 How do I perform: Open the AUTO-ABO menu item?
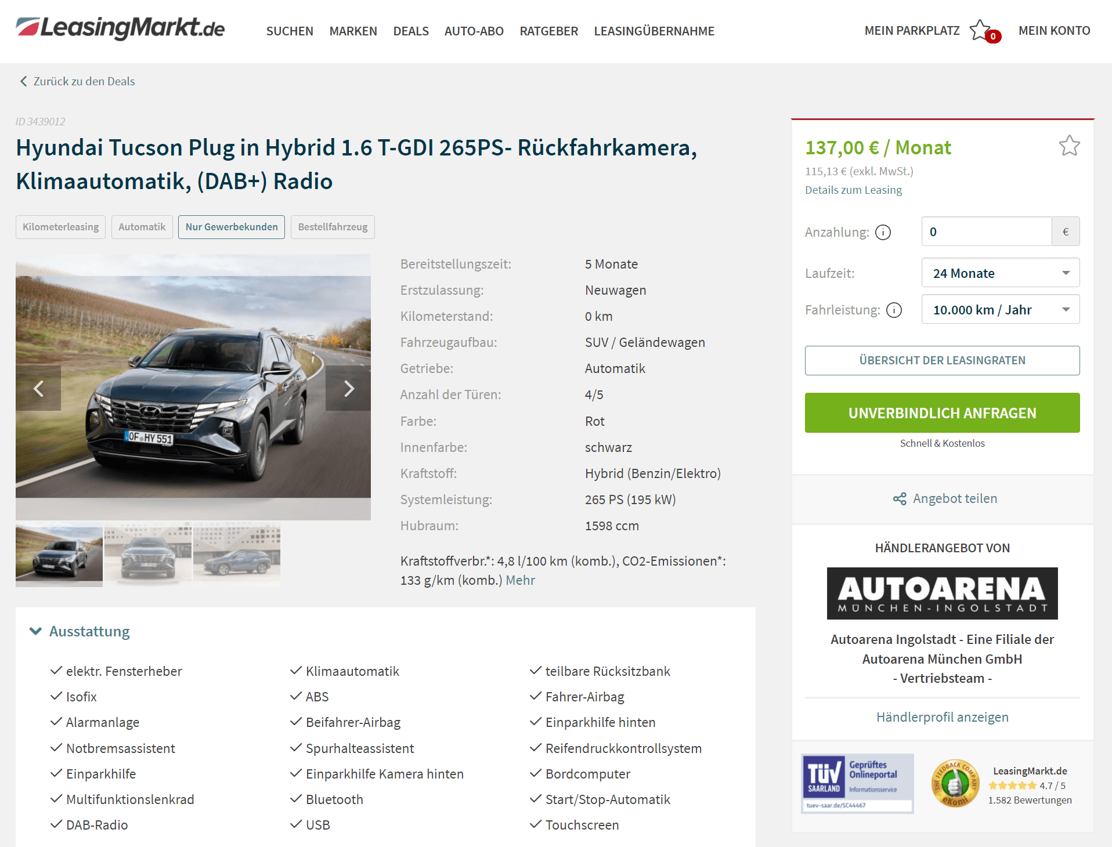(474, 31)
